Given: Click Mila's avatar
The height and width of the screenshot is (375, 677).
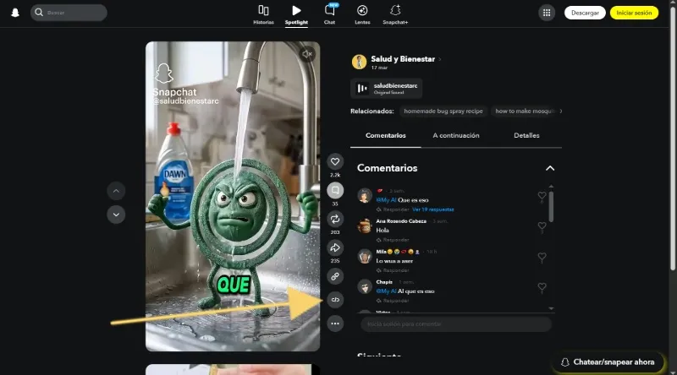Looking at the screenshot, I should (365, 257).
